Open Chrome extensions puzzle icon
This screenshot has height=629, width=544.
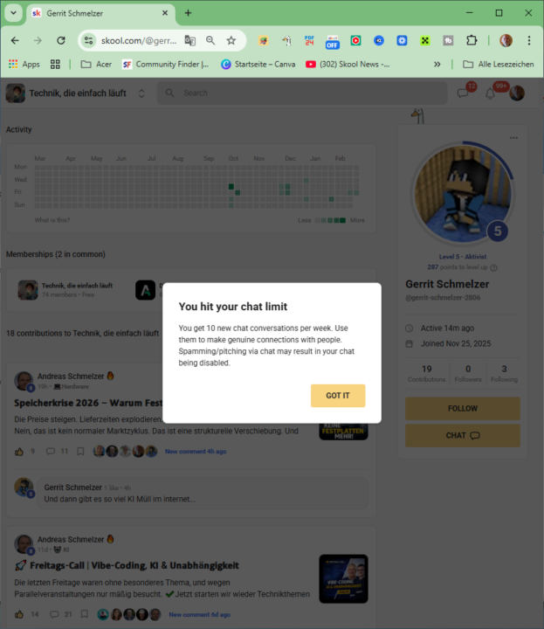(x=472, y=40)
